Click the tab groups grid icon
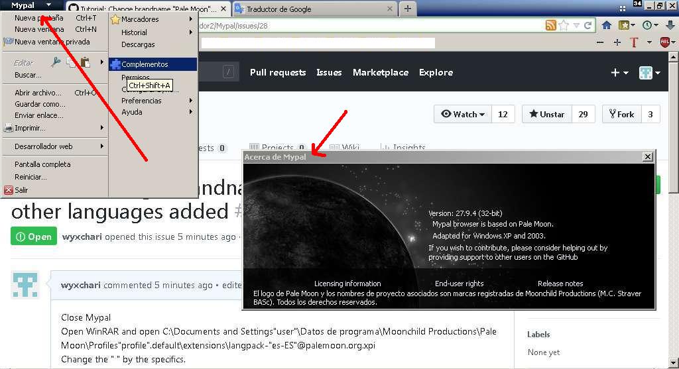Screen dimensions: 679x369 coord(622,9)
